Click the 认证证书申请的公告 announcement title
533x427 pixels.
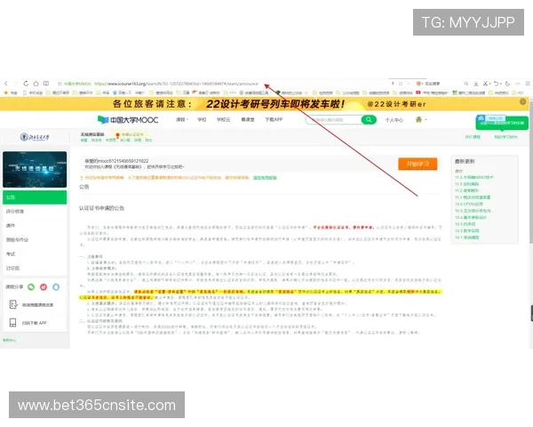pos(101,208)
